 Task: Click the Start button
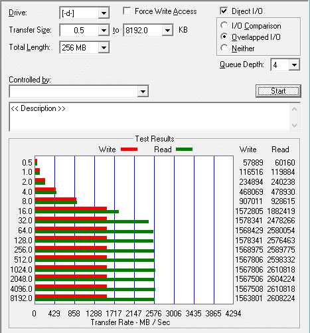coord(278,91)
